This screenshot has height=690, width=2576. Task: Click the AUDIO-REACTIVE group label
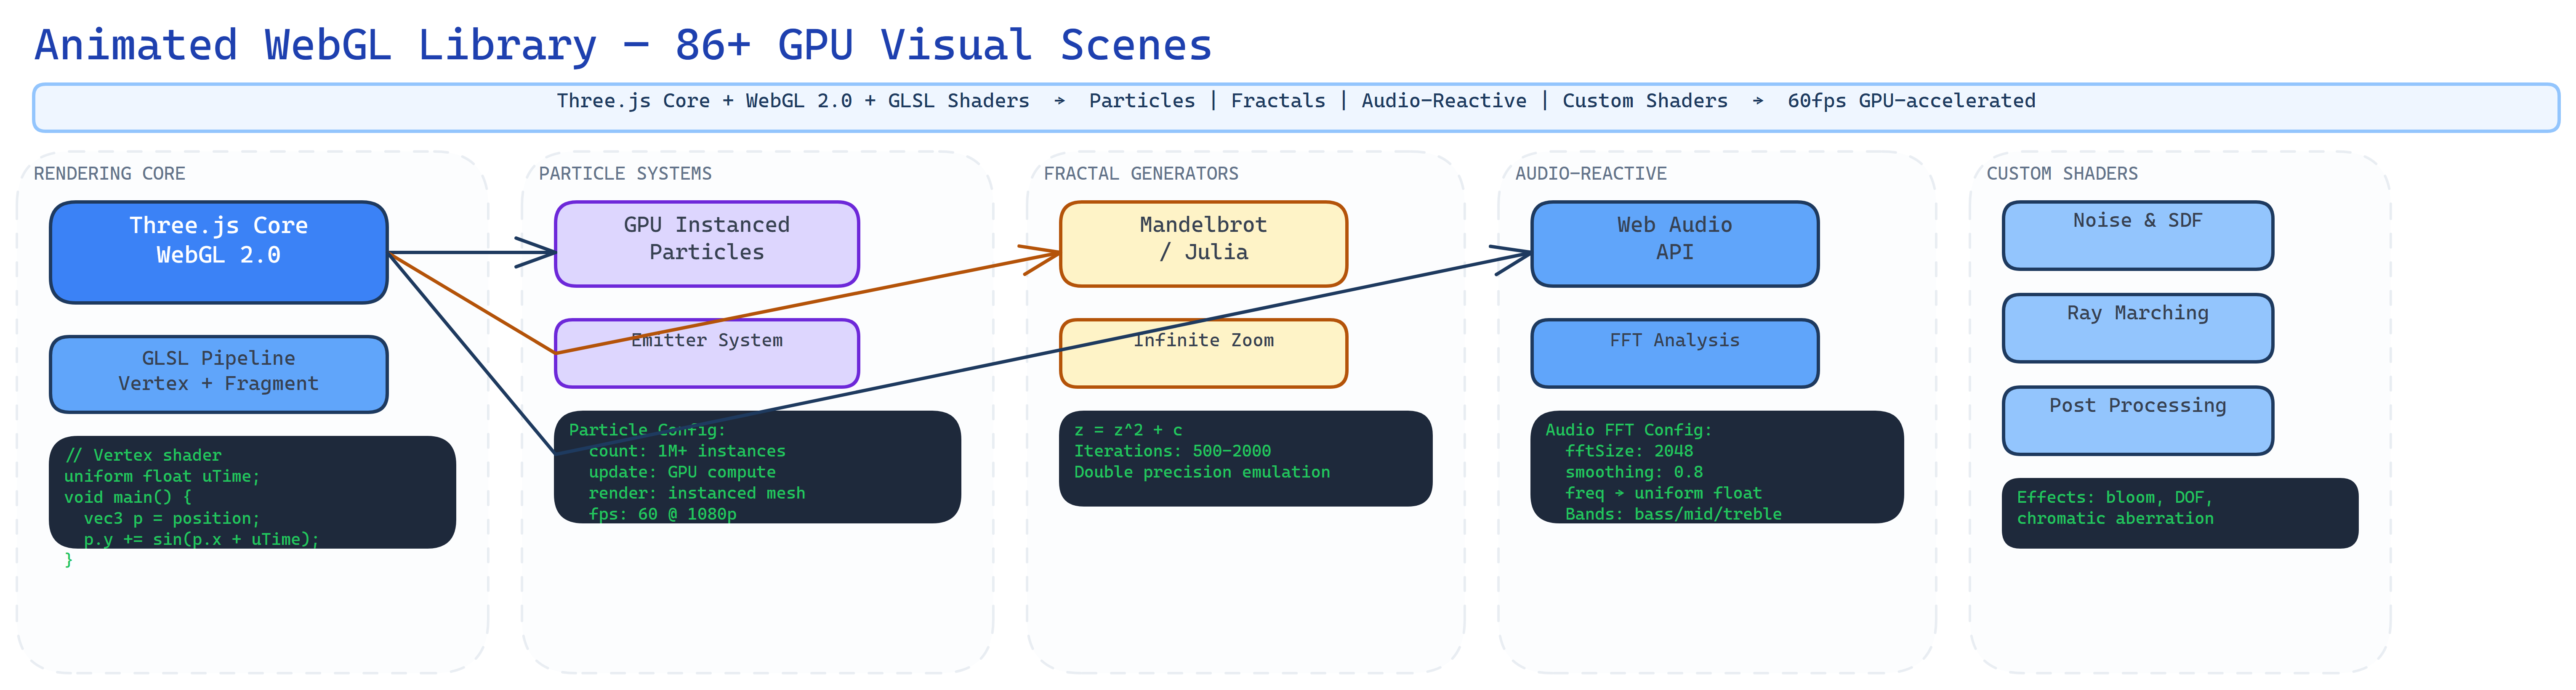(1591, 174)
